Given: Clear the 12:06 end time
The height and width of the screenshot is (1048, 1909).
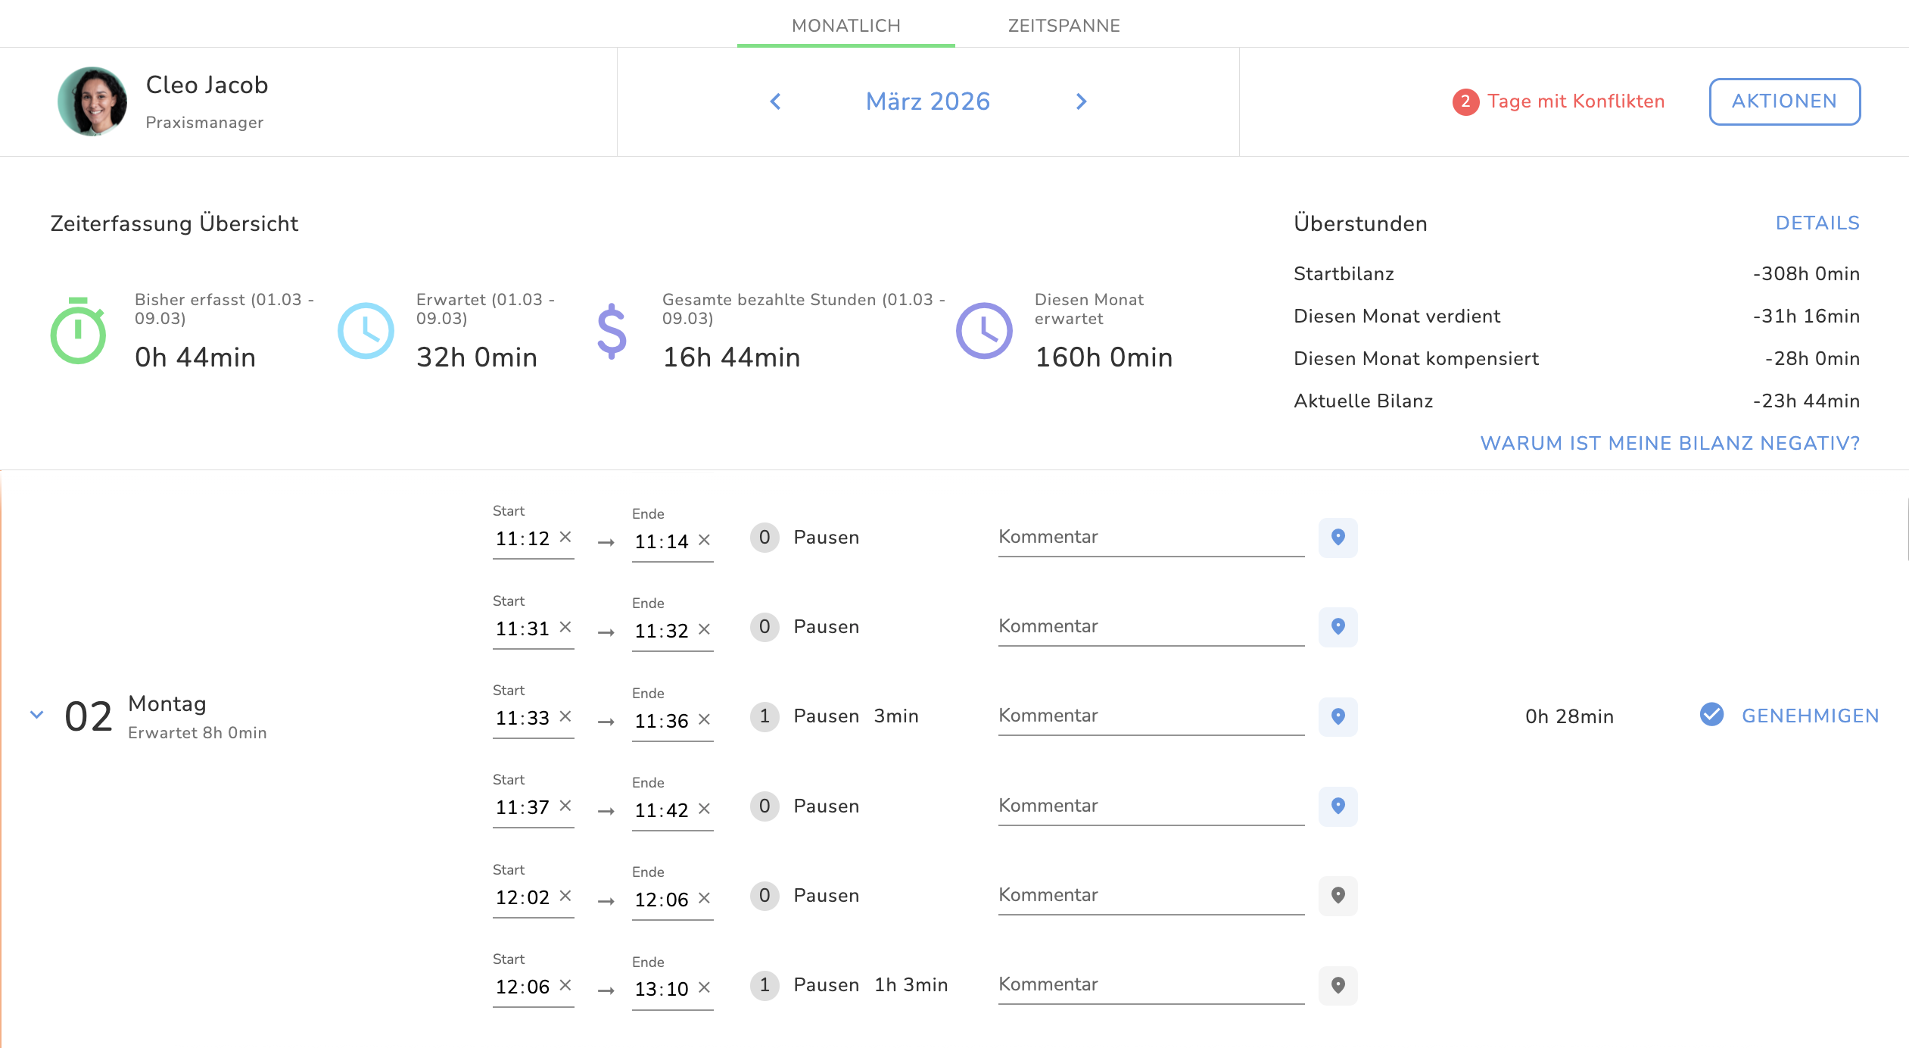Looking at the screenshot, I should point(704,898).
